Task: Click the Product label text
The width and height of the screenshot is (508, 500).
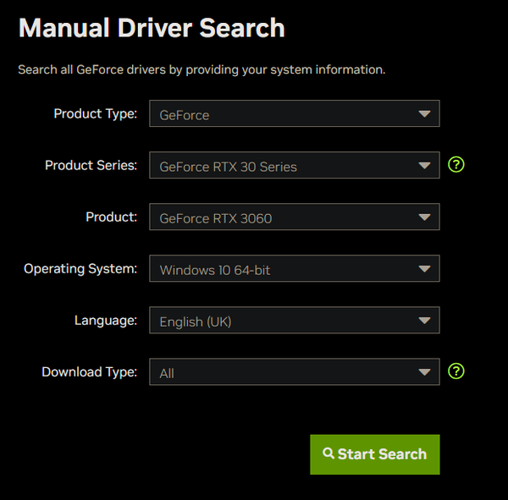Action: pyautogui.click(x=111, y=217)
